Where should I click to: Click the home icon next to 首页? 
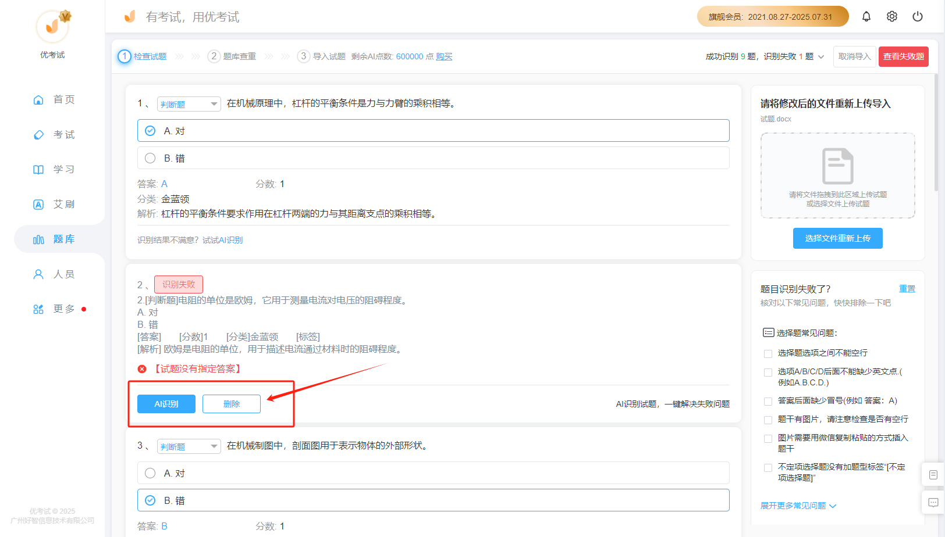tap(38, 100)
